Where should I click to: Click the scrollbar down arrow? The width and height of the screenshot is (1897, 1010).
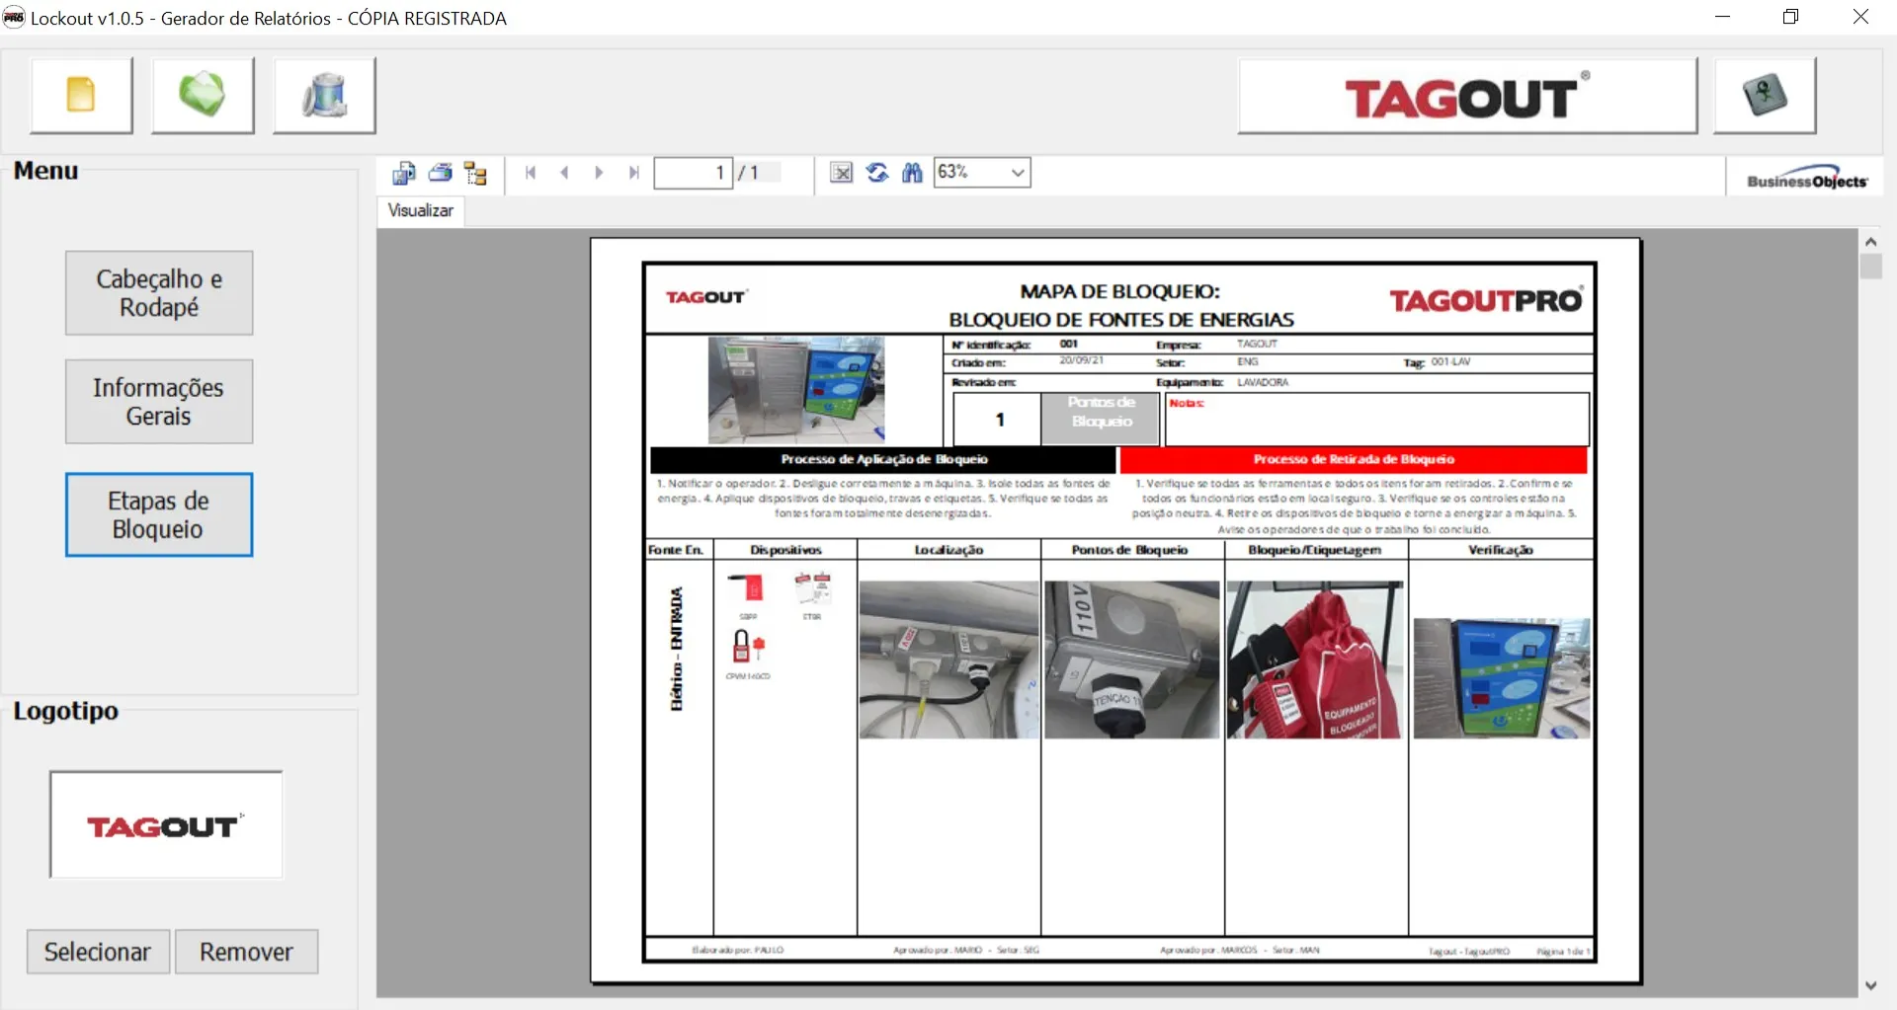(1870, 985)
